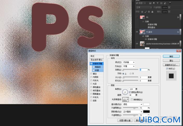Open 方法 dropdown showing 平滑

pos(128,66)
